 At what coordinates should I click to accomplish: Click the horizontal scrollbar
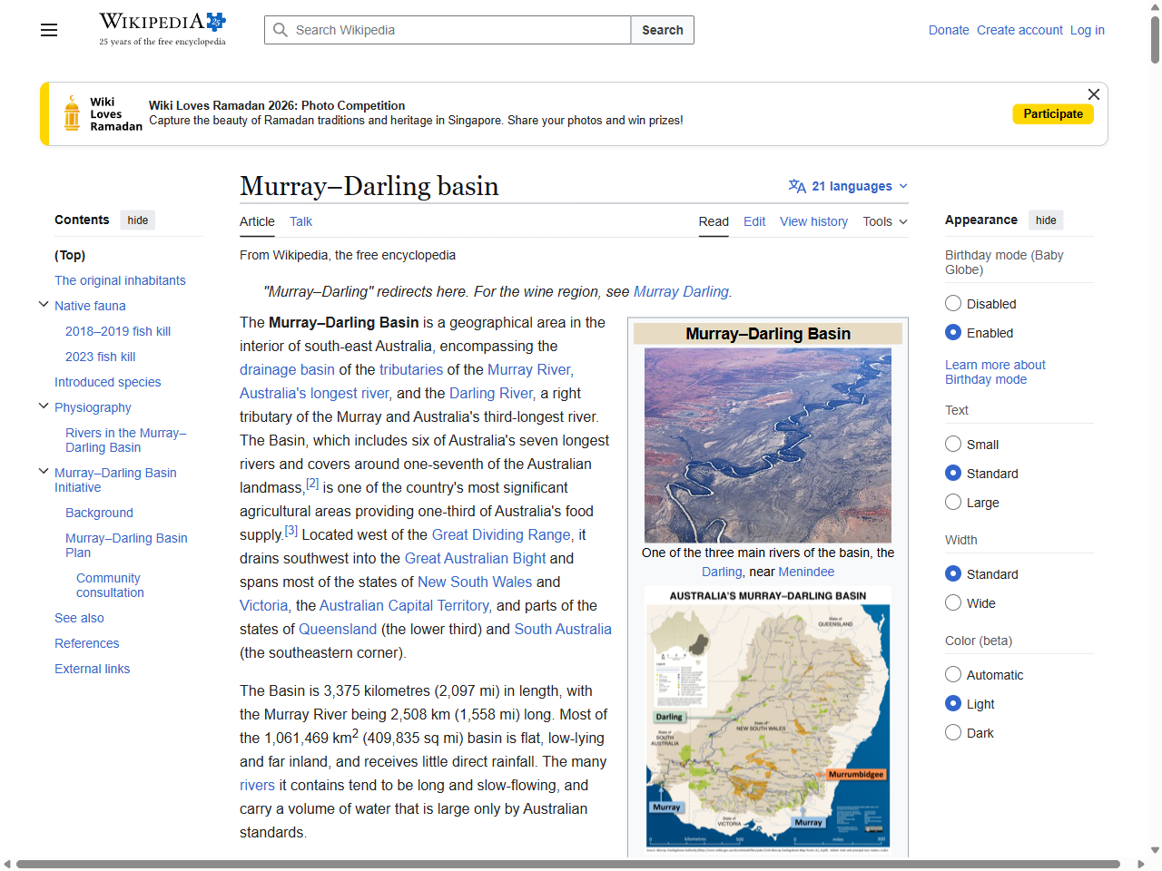[x=567, y=864]
